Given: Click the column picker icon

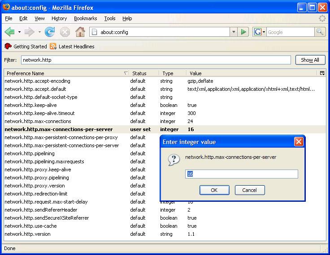Looking at the screenshot, I should pyautogui.click(x=321, y=73).
